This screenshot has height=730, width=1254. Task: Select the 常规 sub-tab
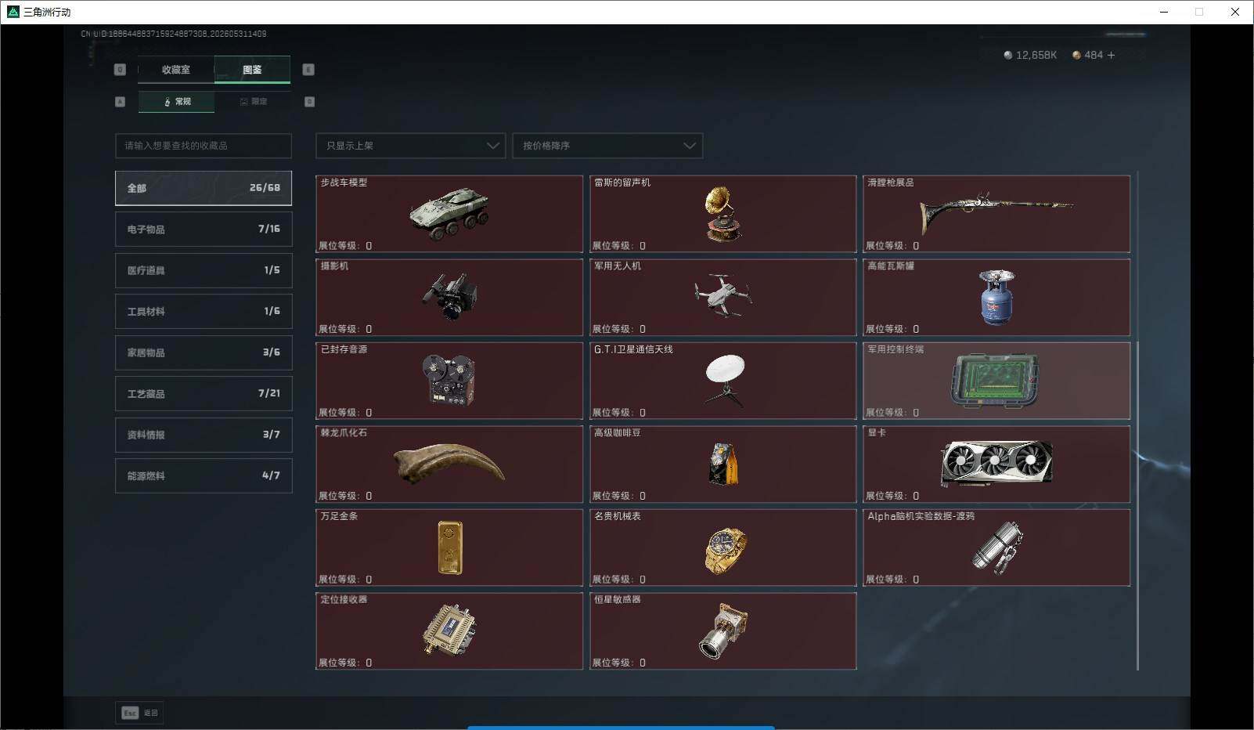click(176, 102)
